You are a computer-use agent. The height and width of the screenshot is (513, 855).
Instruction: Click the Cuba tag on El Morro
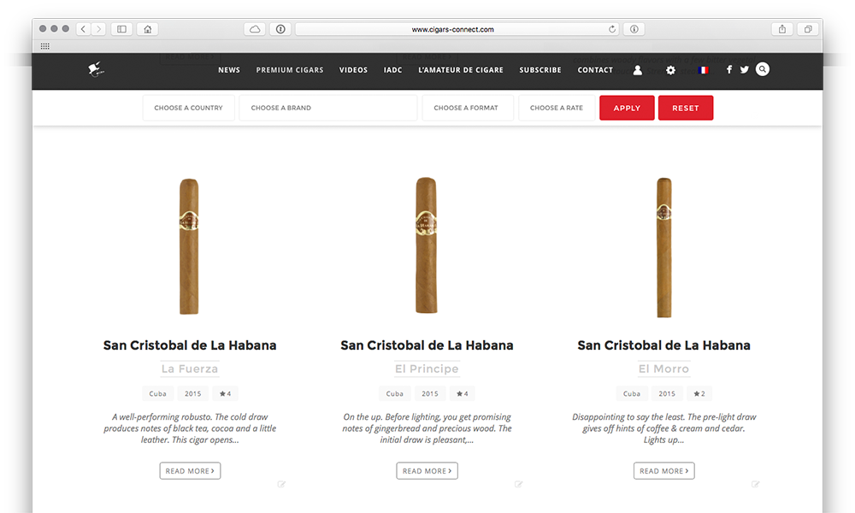[x=632, y=393]
